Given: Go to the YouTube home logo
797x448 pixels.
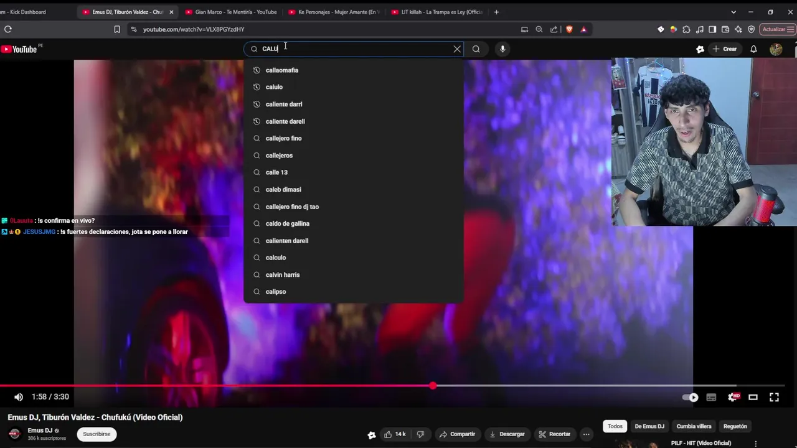Looking at the screenshot, I should (20, 49).
